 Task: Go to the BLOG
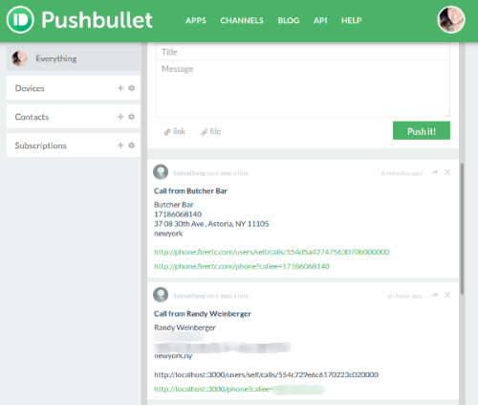pos(289,21)
